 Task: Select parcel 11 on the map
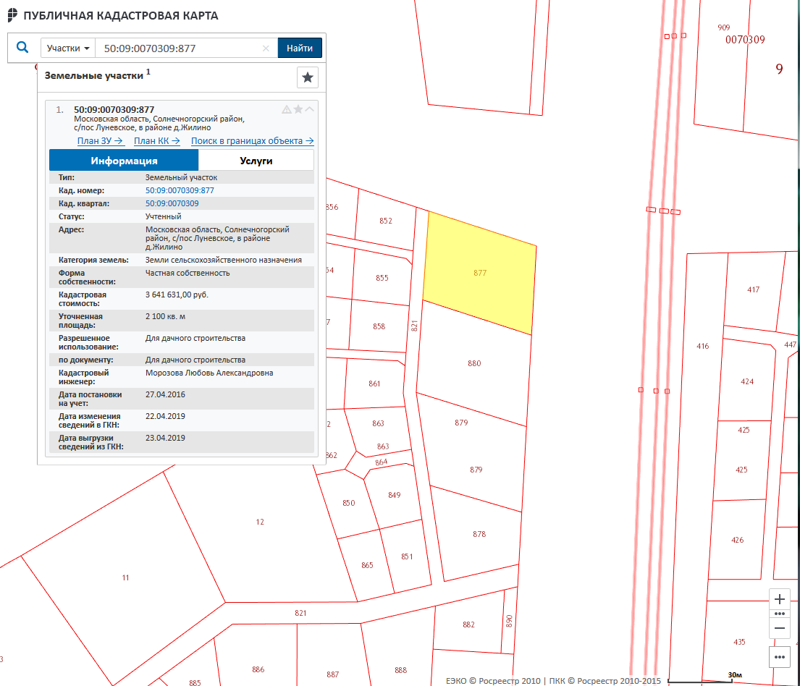click(125, 577)
